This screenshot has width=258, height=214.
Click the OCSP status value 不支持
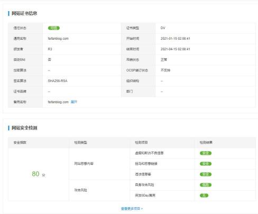[165, 70]
